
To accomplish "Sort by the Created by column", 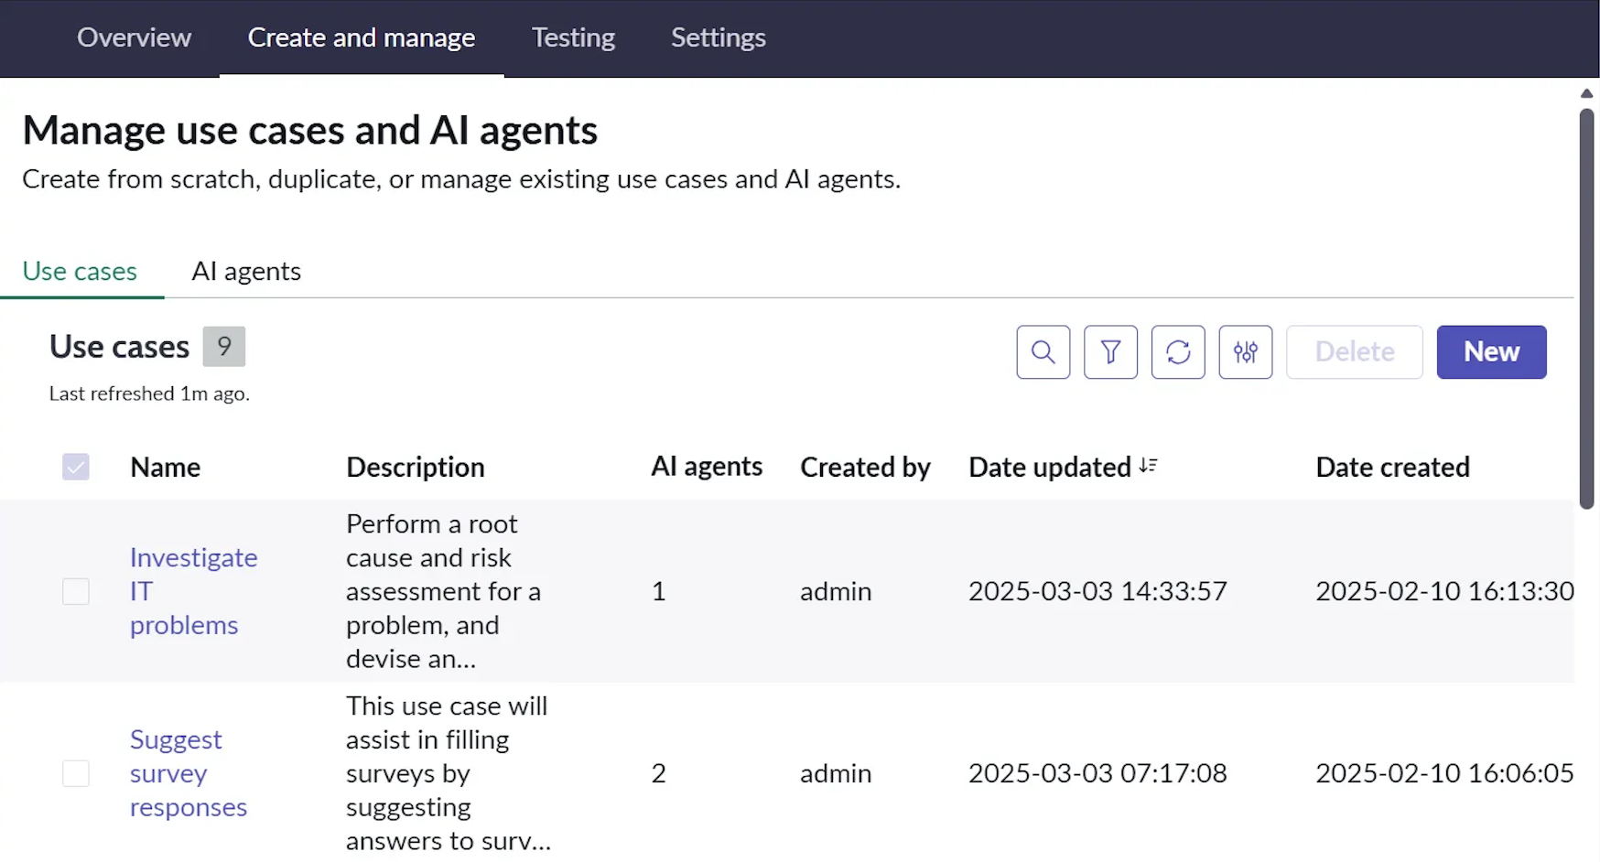I will (x=865, y=468).
